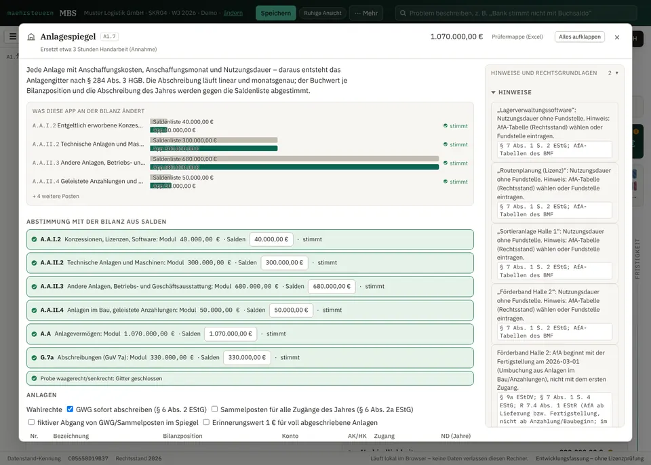Click Saldenliste 680.000,00 € gray bar

click(294, 159)
